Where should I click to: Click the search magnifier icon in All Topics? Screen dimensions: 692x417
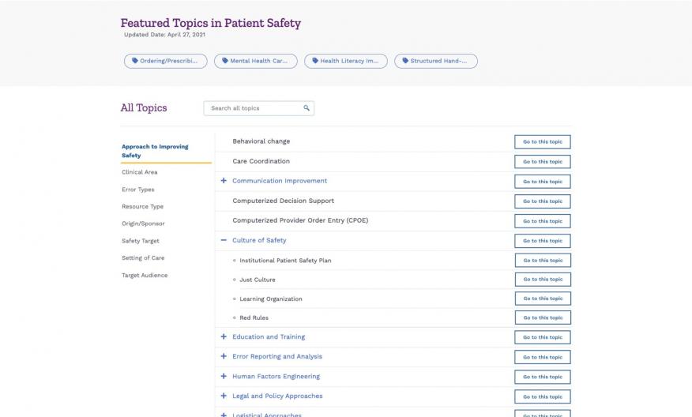(x=307, y=108)
